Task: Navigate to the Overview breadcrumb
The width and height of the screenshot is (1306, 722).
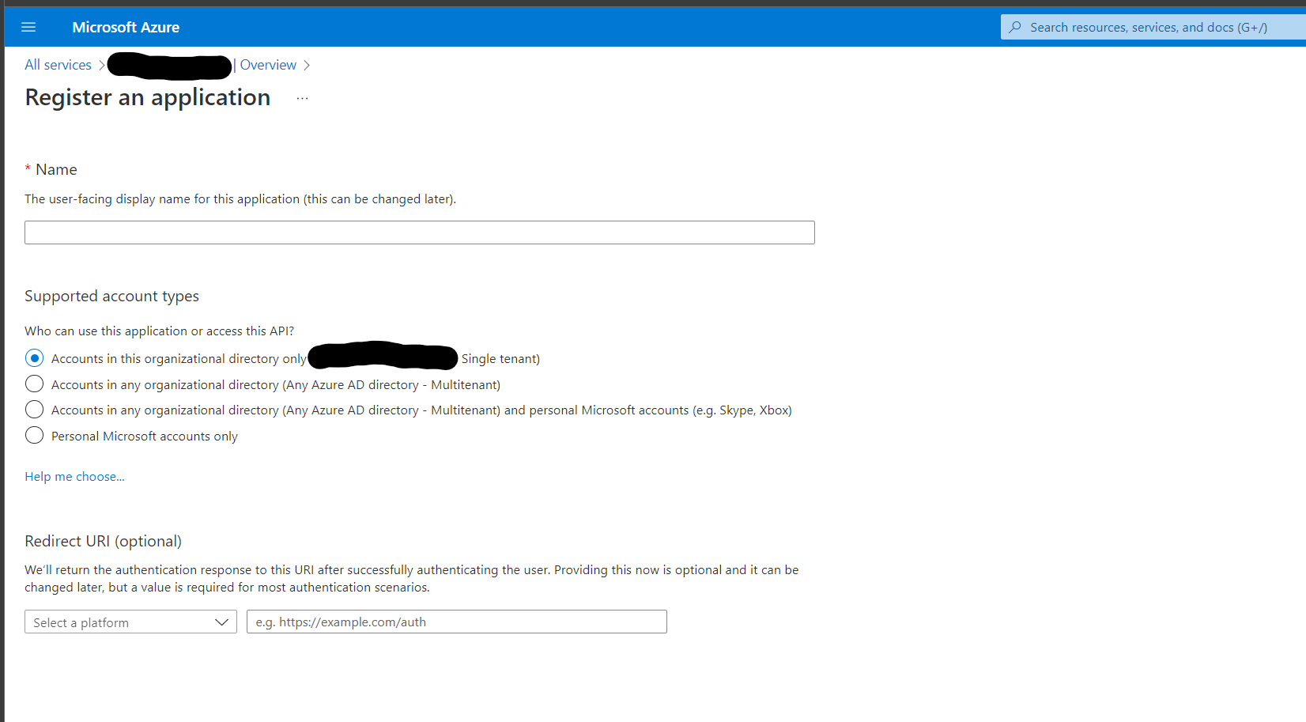Action: (x=268, y=65)
